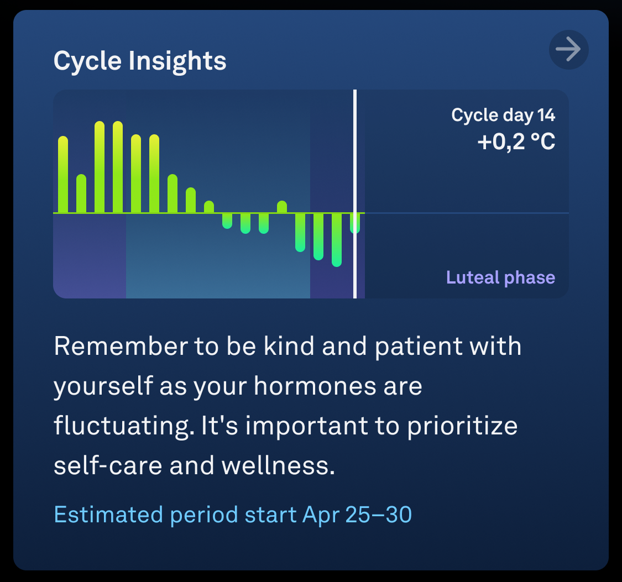Select the sixth tall temperature bar
The width and height of the screenshot is (622, 582).
(x=154, y=174)
